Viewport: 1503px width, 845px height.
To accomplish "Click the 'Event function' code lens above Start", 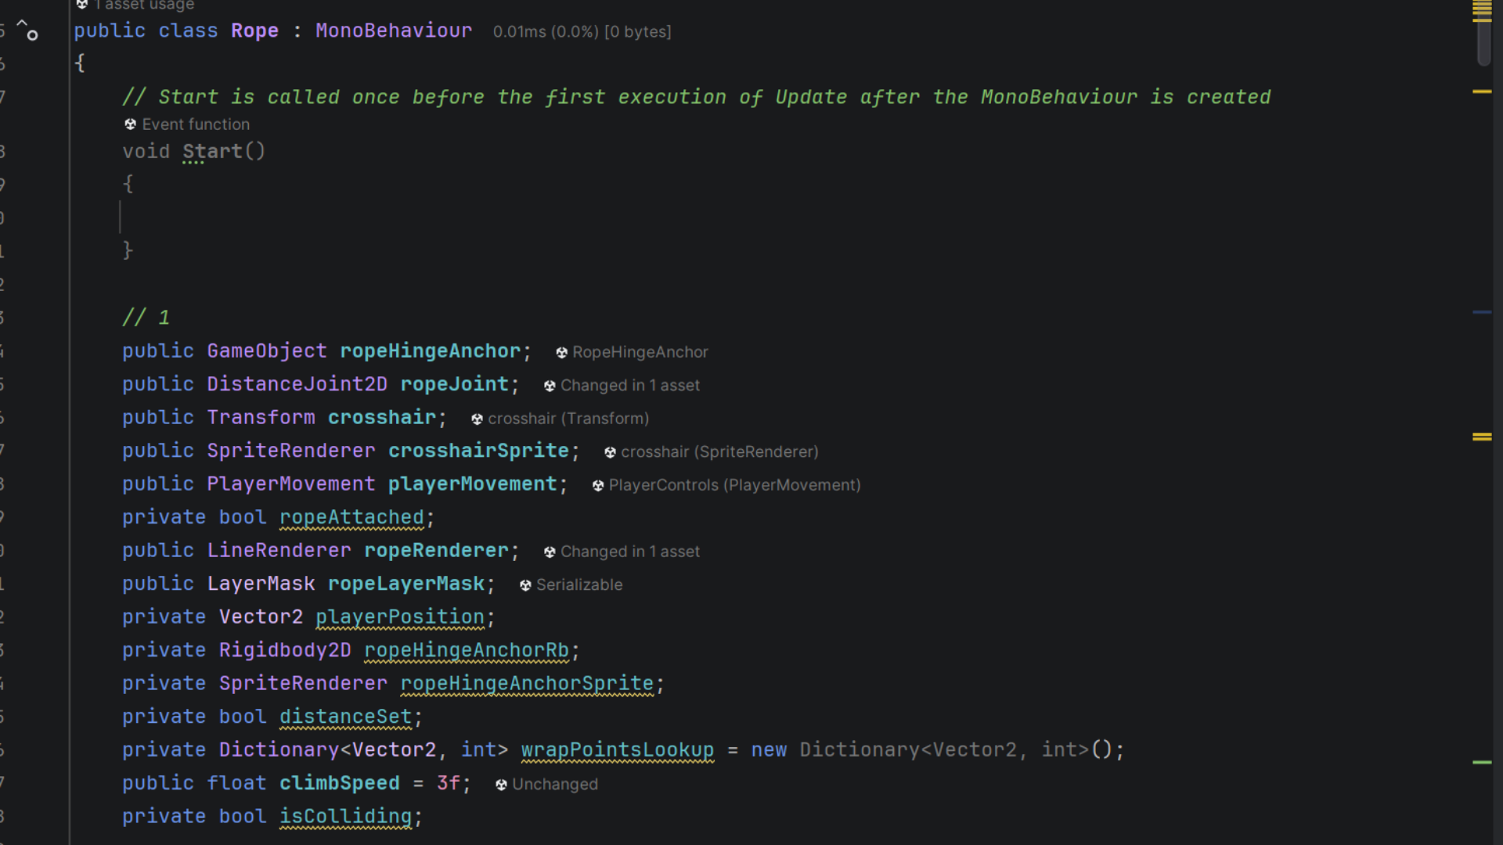I will click(x=196, y=124).
